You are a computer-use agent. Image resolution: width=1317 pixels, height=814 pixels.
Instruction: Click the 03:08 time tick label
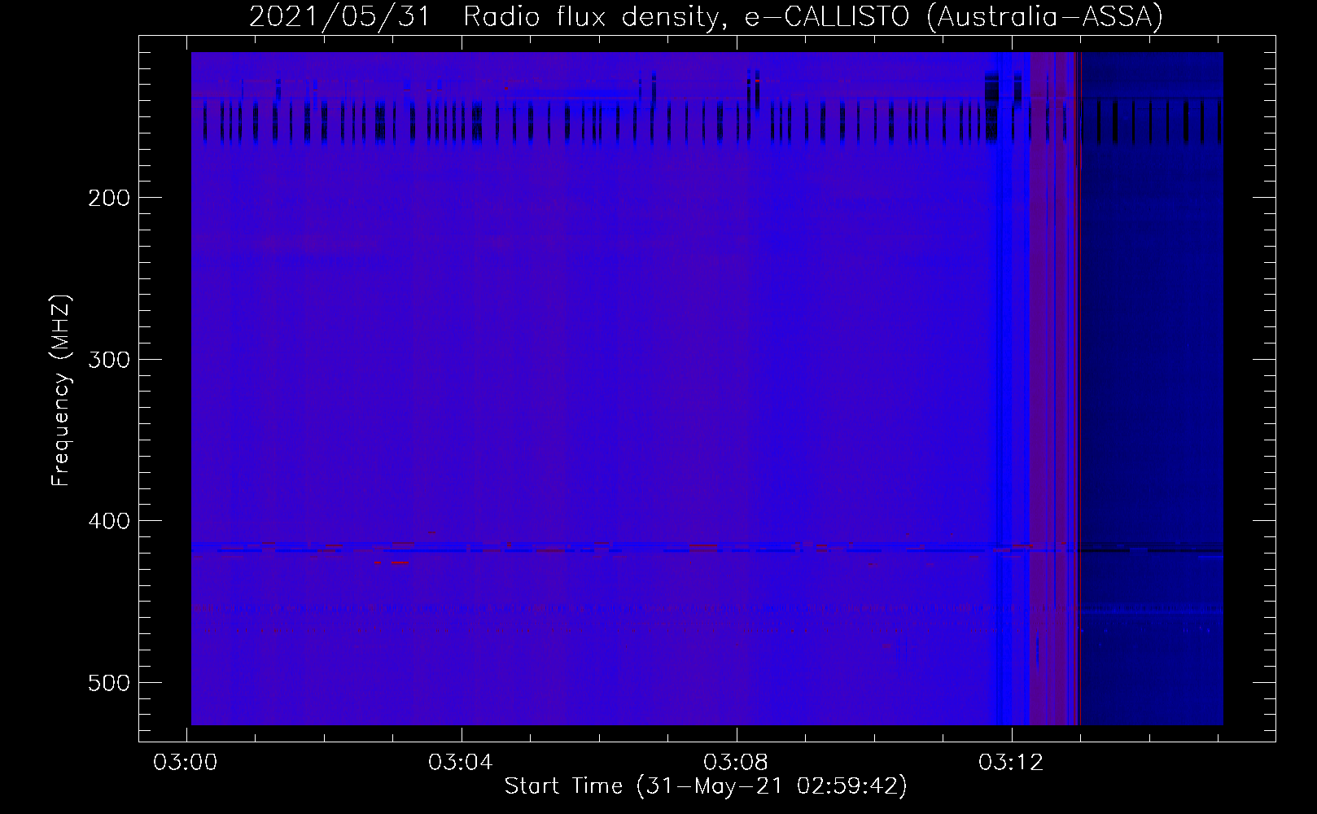[736, 762]
